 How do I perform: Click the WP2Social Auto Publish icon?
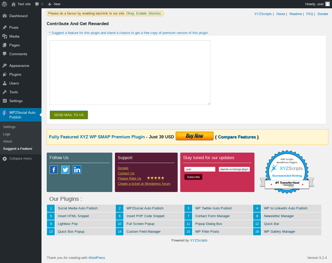click(x=5, y=113)
